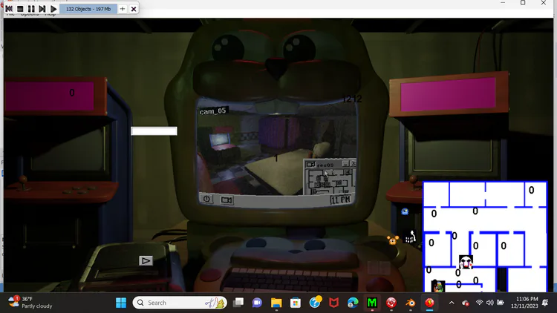The image size is (557, 313).
Task: Click the pink screen on left arcade marquee
Action: coord(50,96)
